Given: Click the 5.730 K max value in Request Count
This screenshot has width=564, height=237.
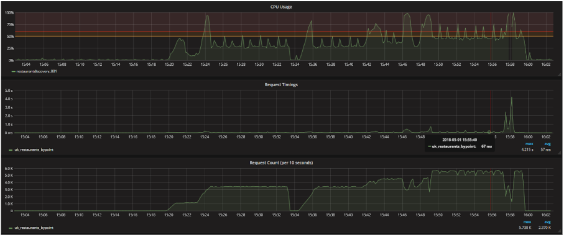Looking at the screenshot, I should pos(526,228).
